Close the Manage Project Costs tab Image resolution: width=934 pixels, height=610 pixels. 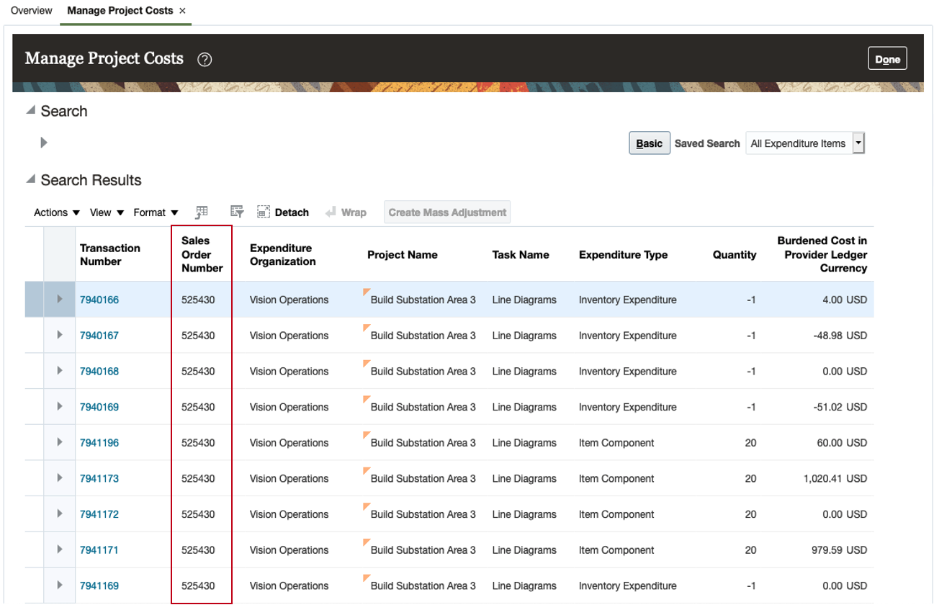pyautogui.click(x=182, y=11)
